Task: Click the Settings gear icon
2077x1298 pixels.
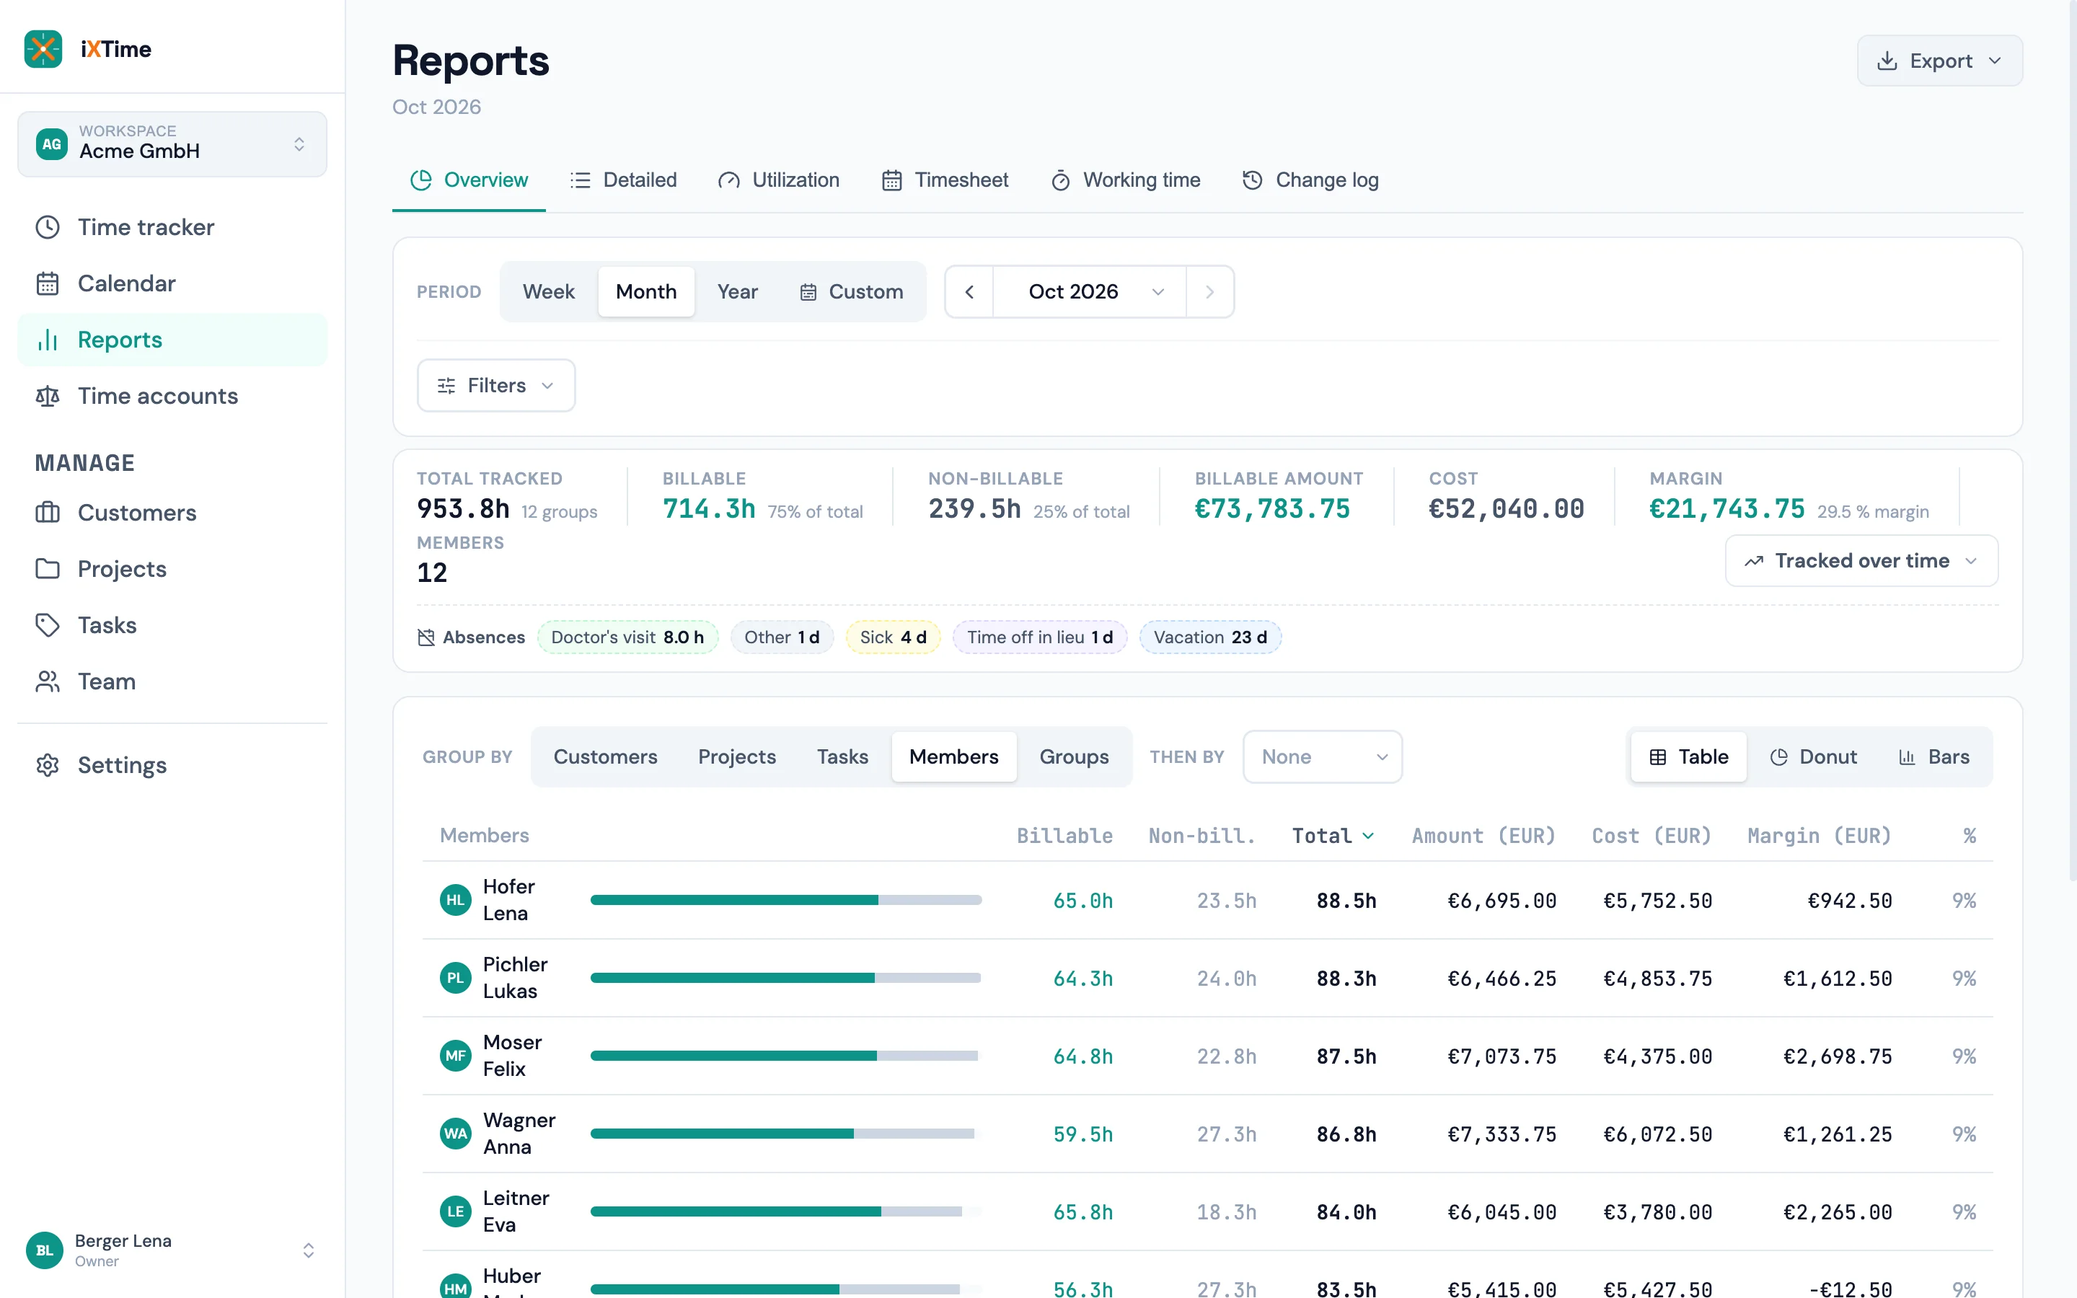Action: pos(47,765)
